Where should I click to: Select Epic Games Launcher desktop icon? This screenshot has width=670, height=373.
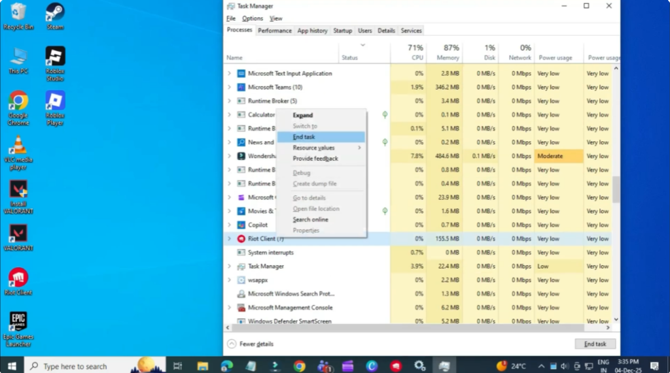(18, 329)
